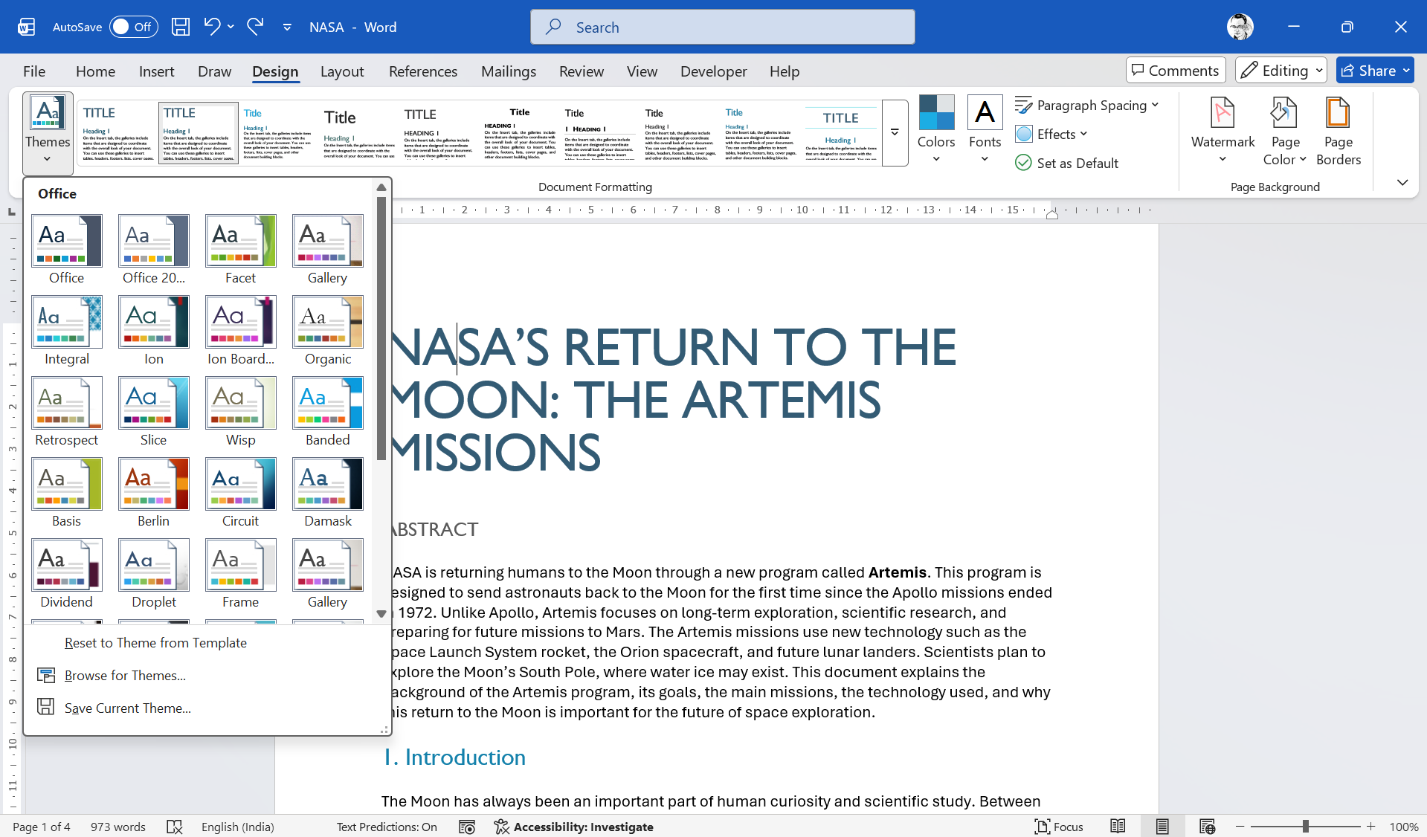Expand the Effects dropdown

coord(1051,134)
